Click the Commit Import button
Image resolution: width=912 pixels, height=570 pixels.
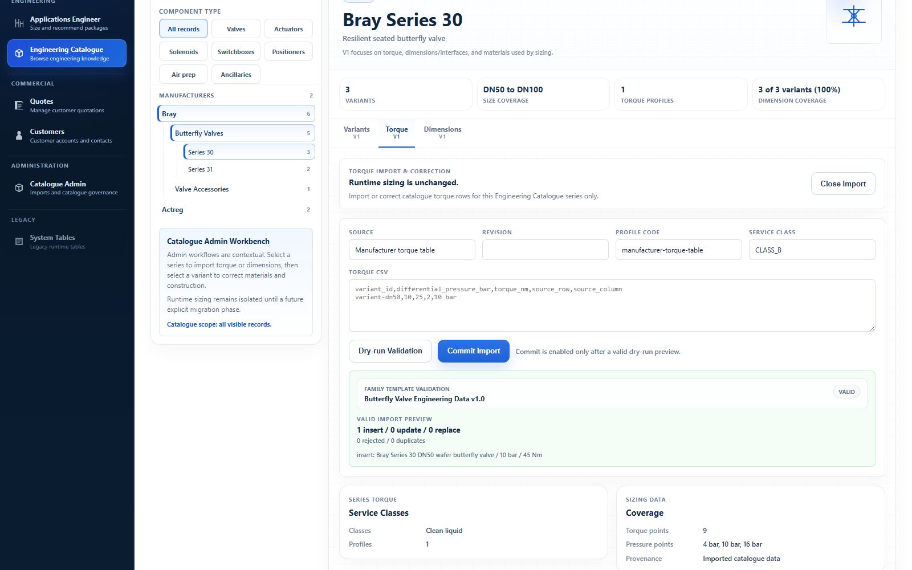tap(474, 351)
